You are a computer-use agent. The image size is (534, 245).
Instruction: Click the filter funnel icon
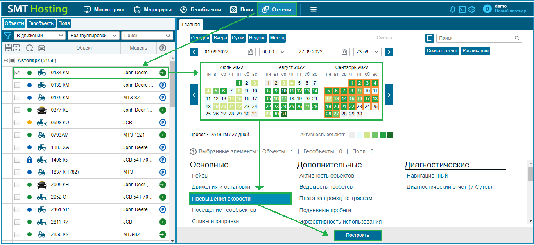click(x=7, y=36)
